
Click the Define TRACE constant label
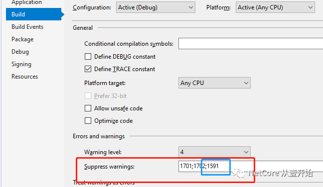125,69
